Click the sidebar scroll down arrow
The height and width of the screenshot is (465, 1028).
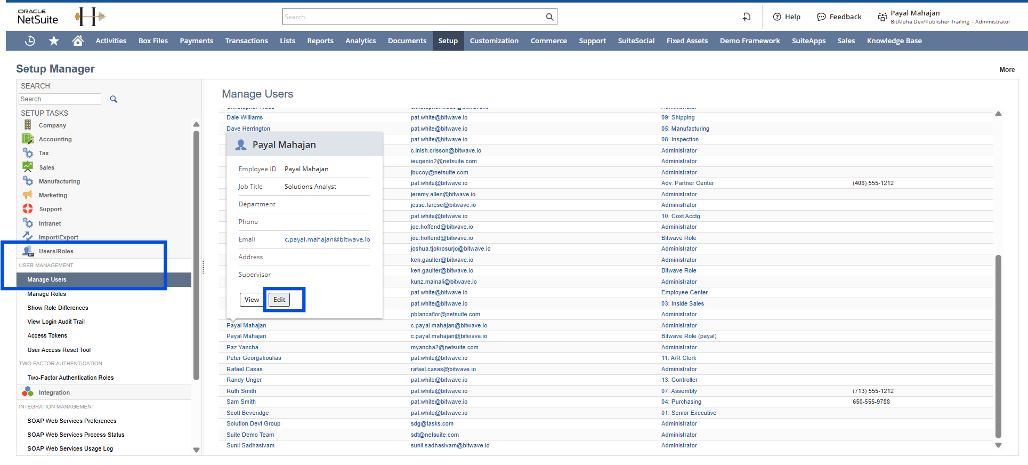[x=196, y=450]
